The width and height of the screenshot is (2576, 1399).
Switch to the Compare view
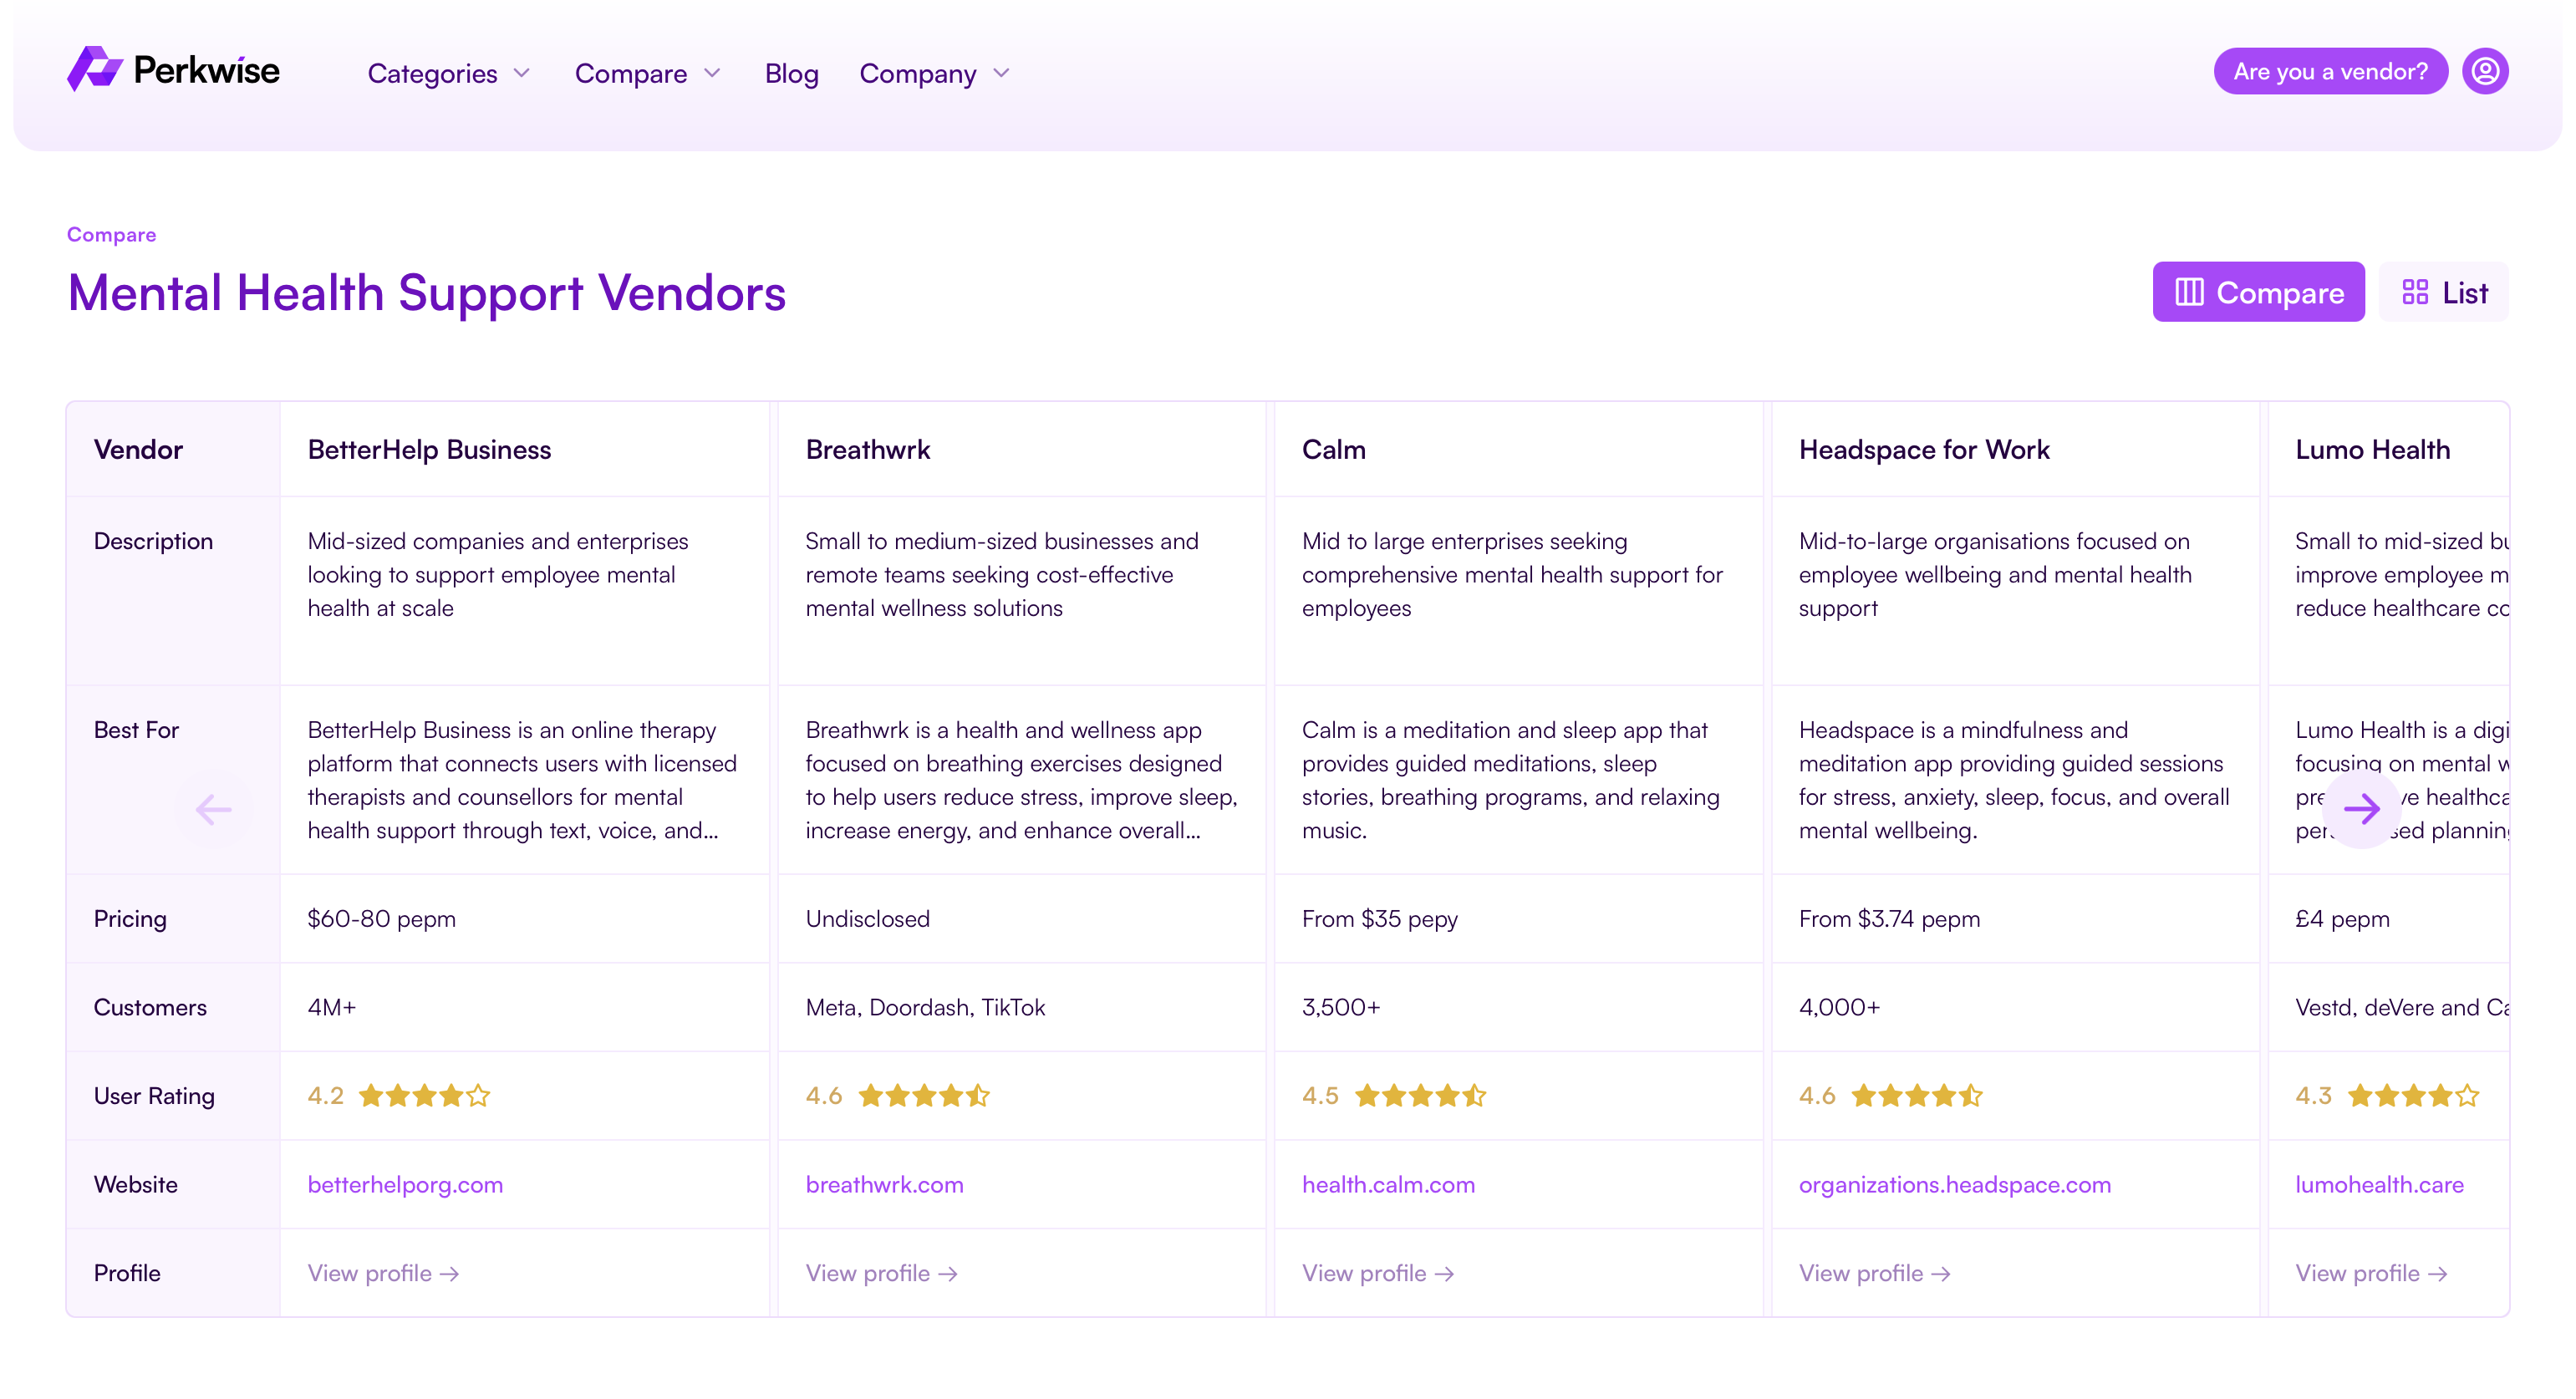click(x=2258, y=292)
